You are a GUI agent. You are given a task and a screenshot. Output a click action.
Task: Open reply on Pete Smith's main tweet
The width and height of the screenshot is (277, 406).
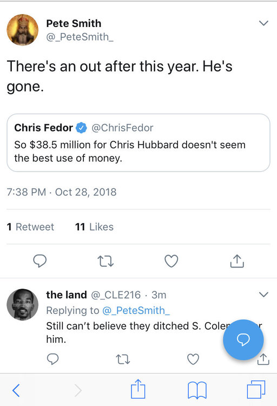[40, 261]
